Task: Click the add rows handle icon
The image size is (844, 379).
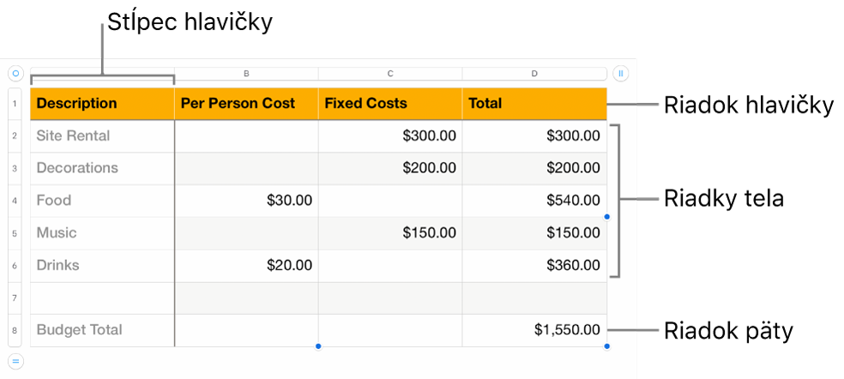Action: click(x=15, y=360)
